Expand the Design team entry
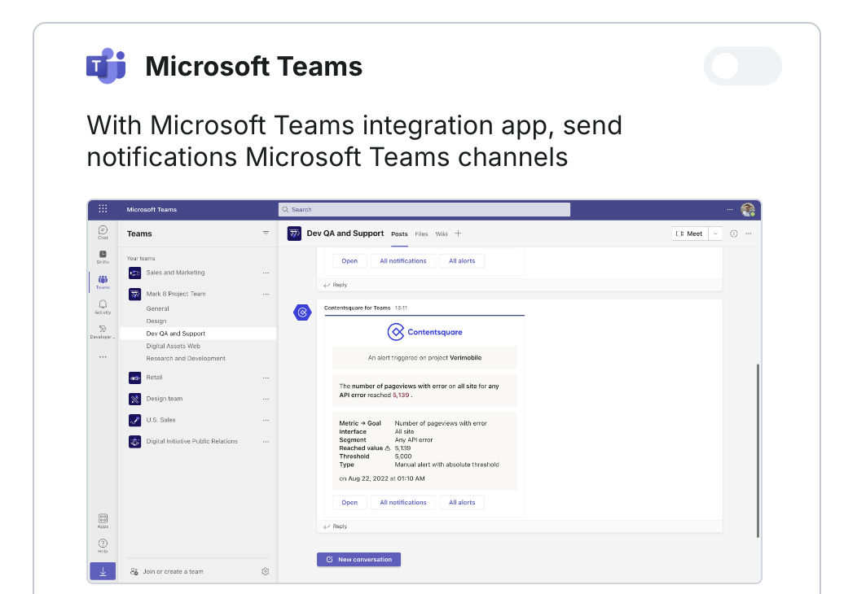This screenshot has height=594, width=857. [x=165, y=399]
